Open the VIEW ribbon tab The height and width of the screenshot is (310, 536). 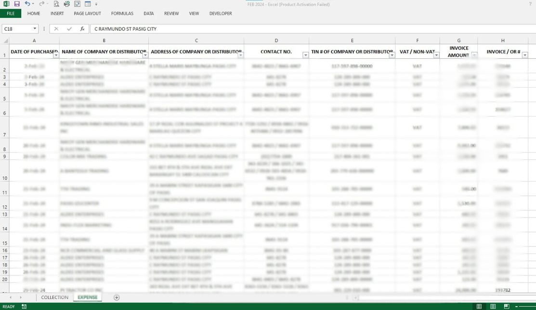tap(194, 13)
